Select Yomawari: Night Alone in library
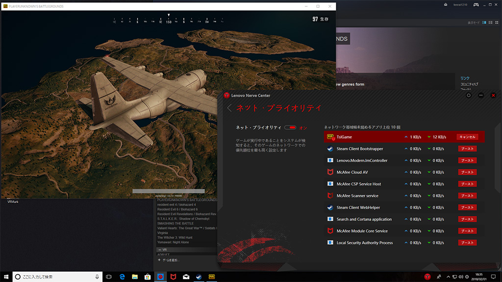Image resolution: width=502 pixels, height=282 pixels. tap(173, 242)
